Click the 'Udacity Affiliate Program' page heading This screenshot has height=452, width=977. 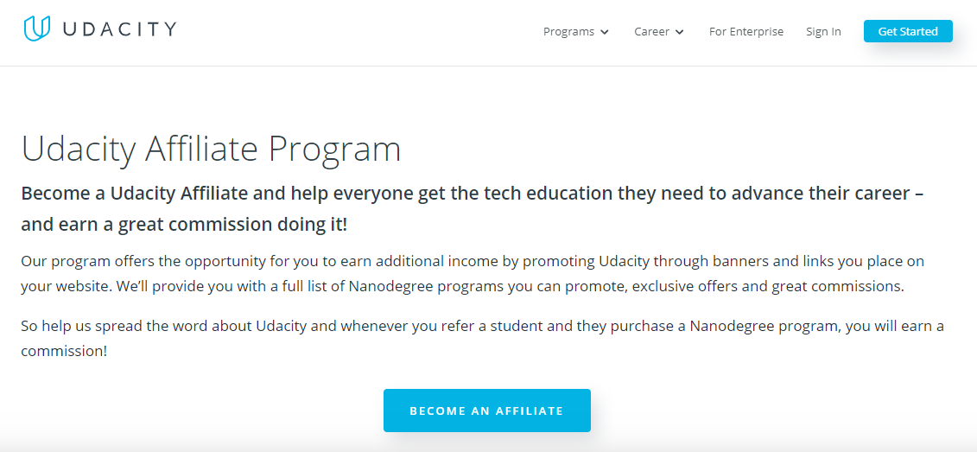tap(211, 149)
